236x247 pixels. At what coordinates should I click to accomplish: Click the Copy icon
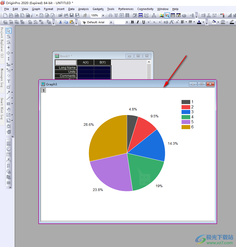[x=66, y=22]
